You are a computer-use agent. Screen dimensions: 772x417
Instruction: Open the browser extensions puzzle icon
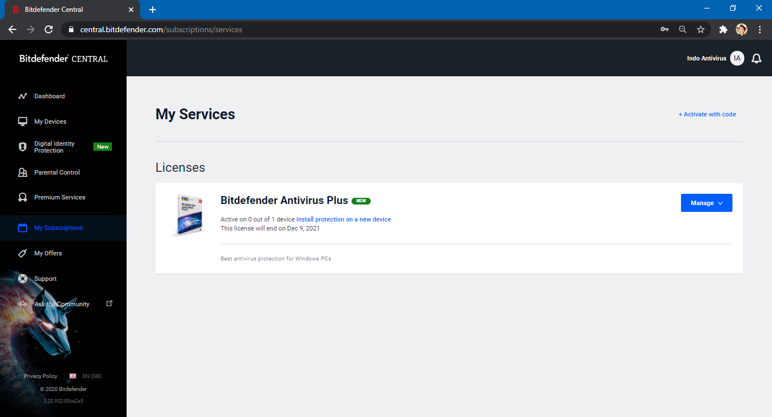point(723,29)
